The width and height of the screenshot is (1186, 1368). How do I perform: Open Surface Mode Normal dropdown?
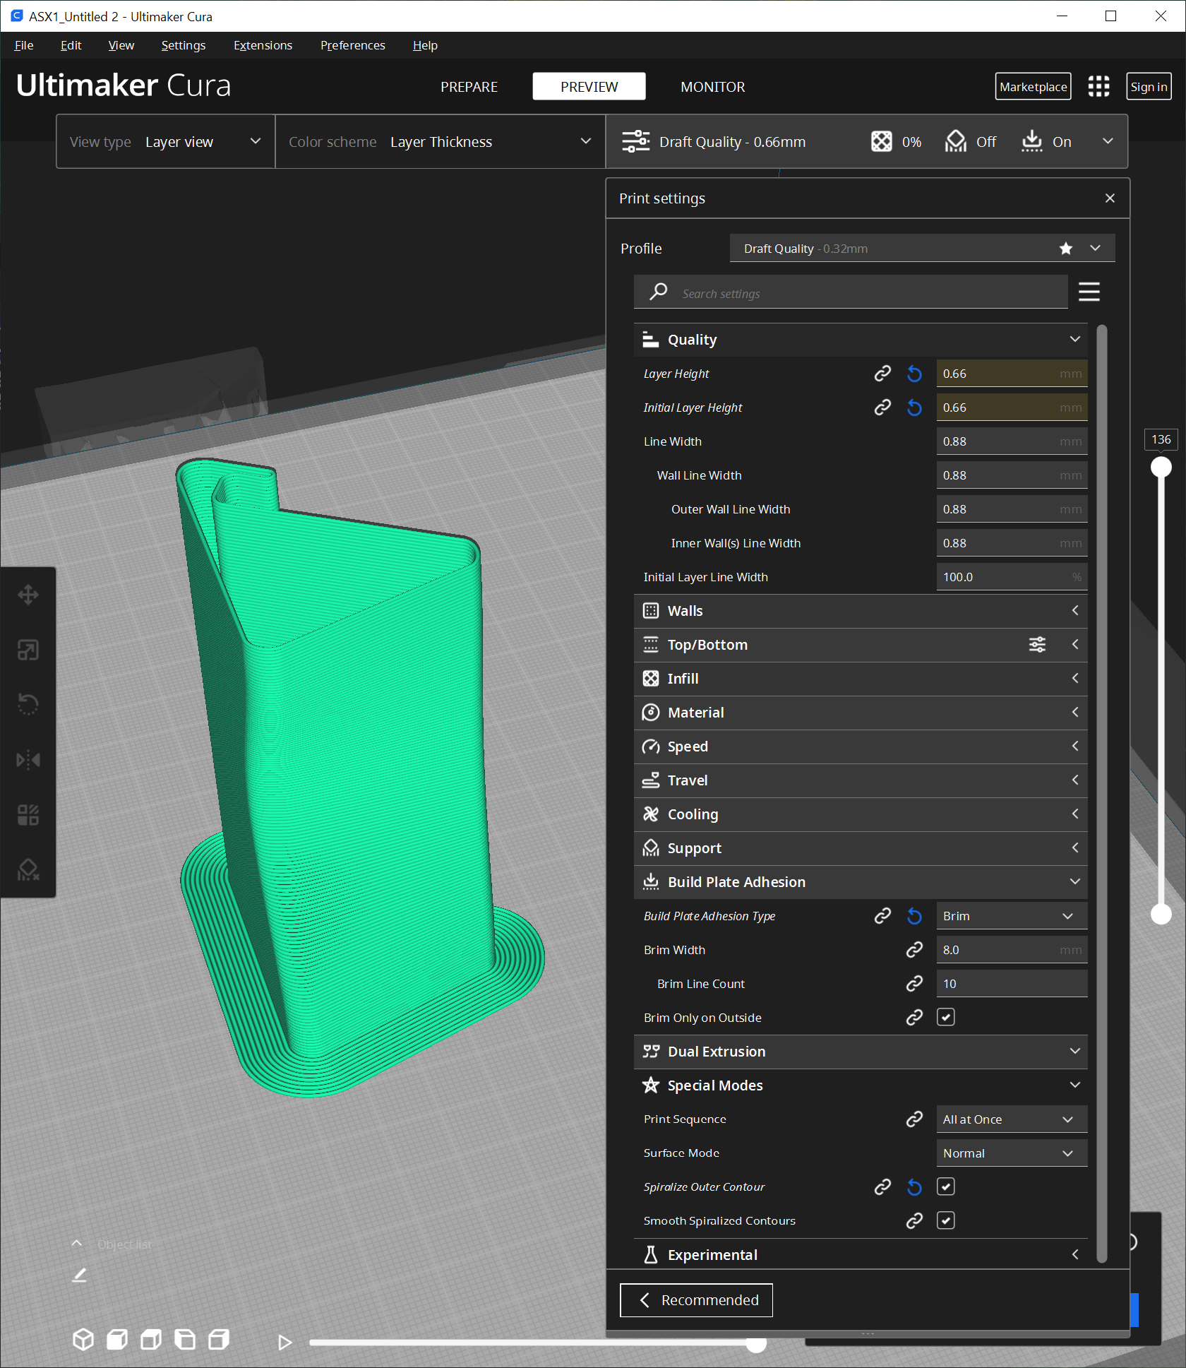pos(1012,1153)
